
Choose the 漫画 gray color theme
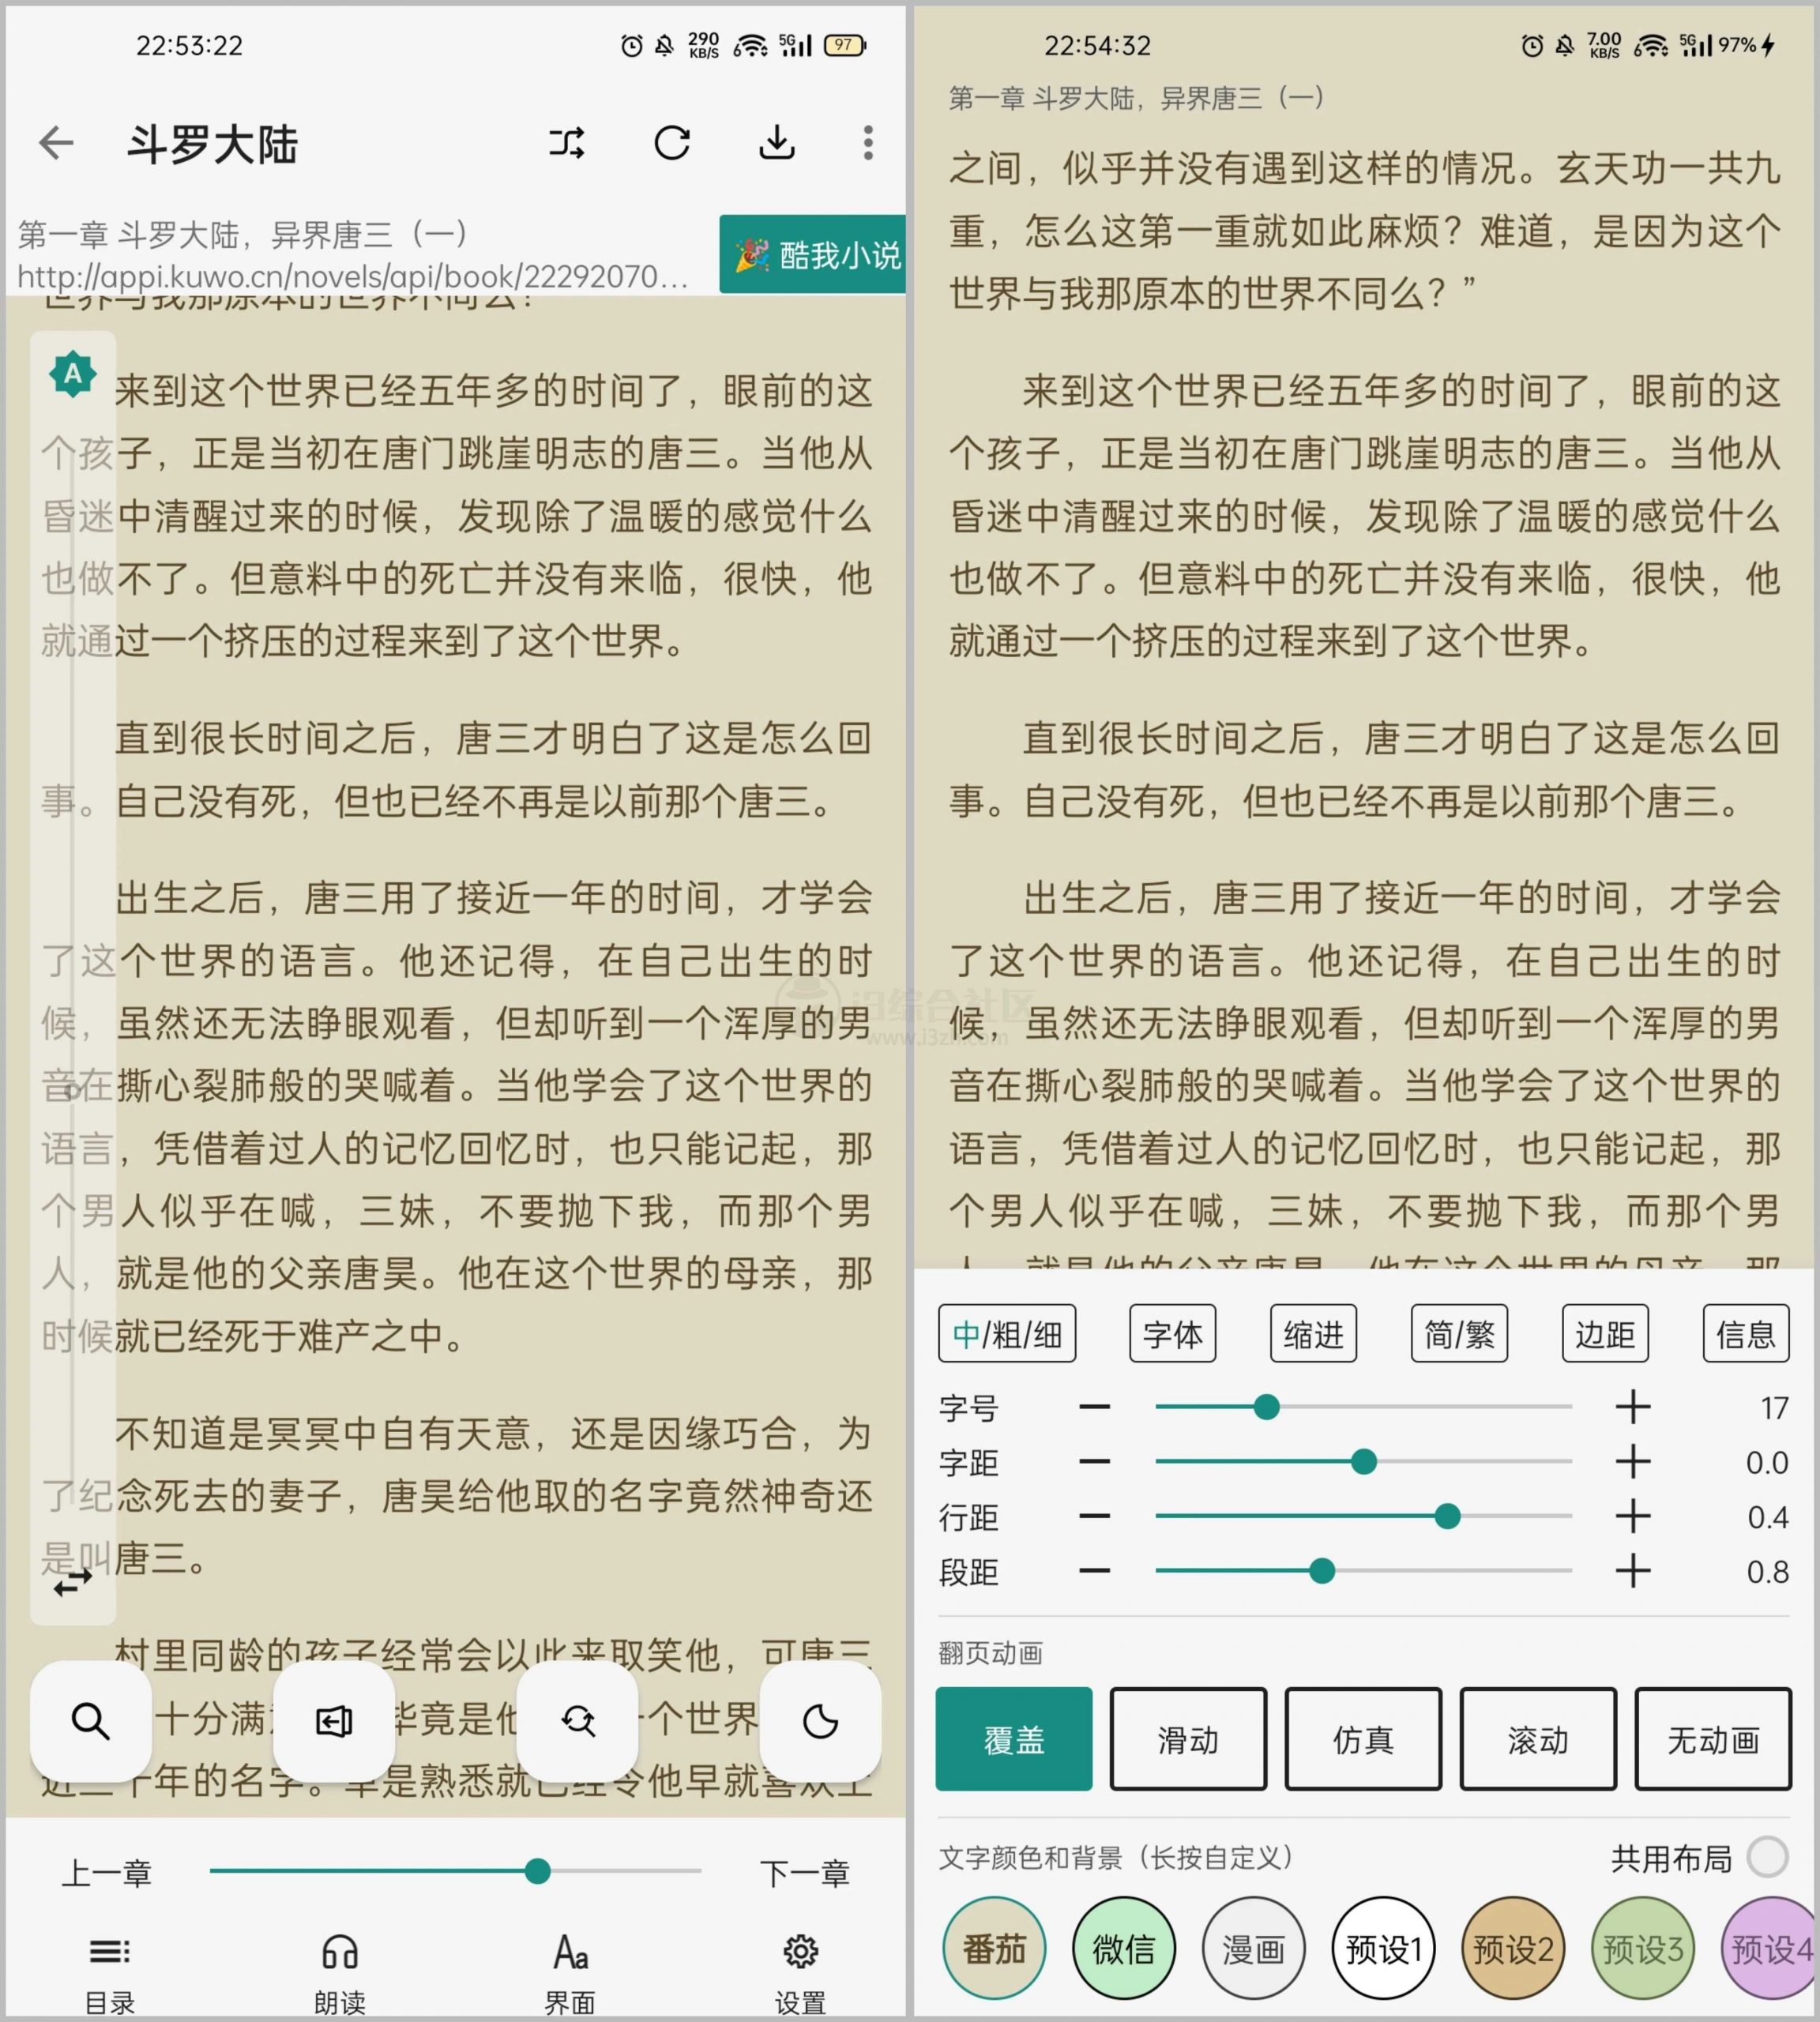[x=1254, y=1948]
